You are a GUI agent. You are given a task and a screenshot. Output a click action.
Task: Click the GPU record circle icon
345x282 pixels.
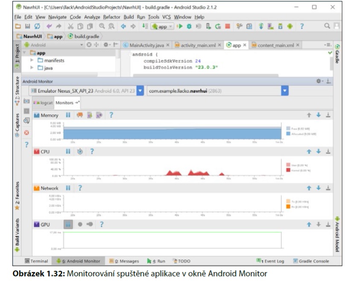pos(80,225)
